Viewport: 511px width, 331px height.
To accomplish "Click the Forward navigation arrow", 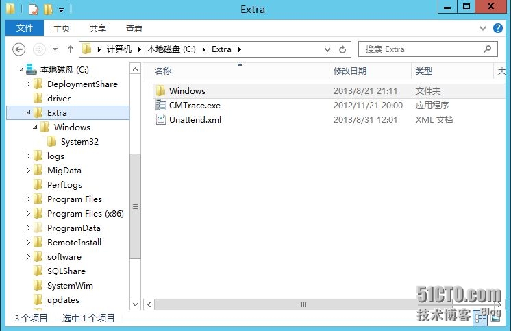I will point(39,49).
